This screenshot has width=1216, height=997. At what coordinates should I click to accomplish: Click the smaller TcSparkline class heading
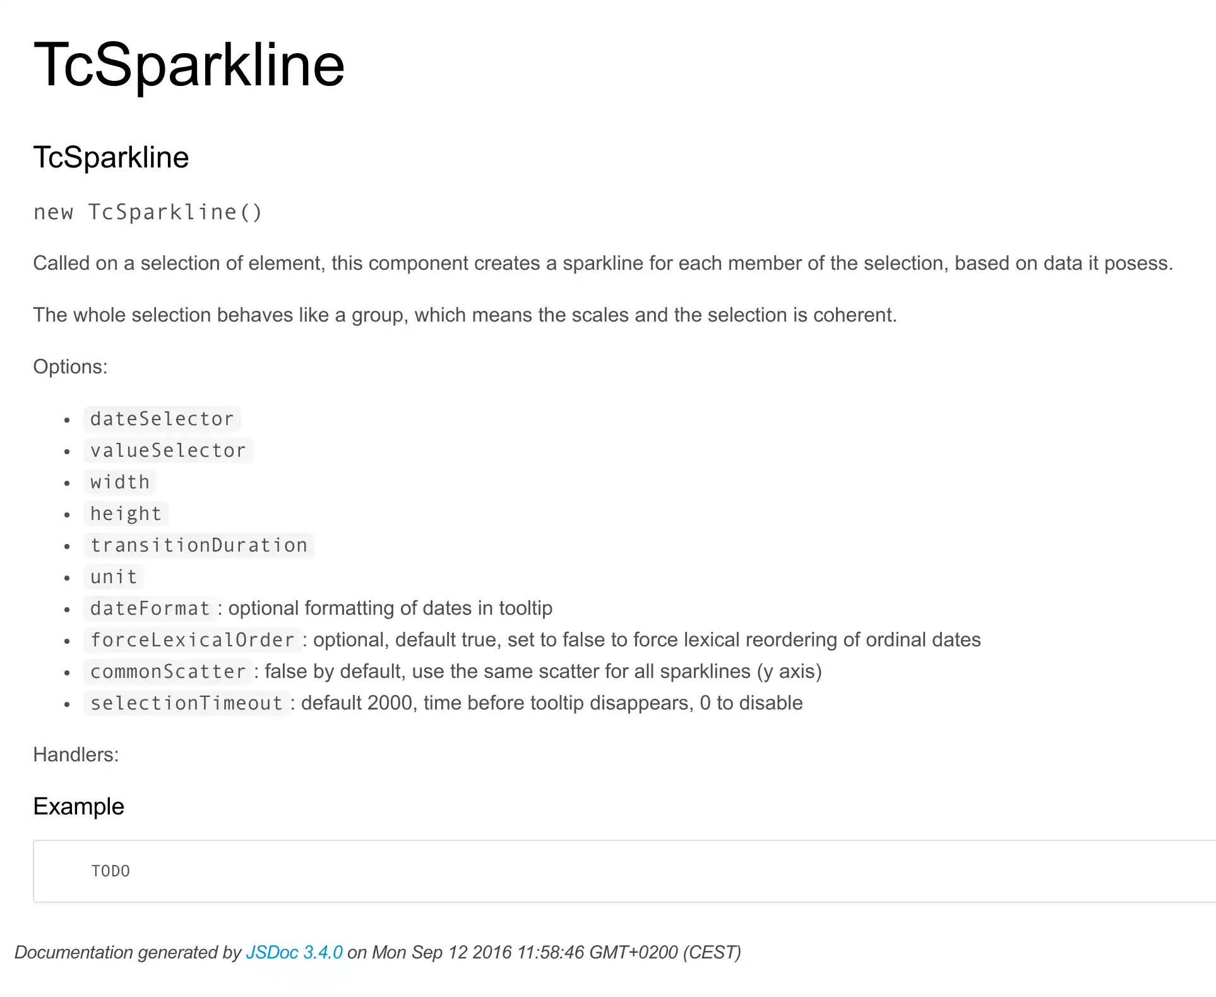[x=111, y=157]
